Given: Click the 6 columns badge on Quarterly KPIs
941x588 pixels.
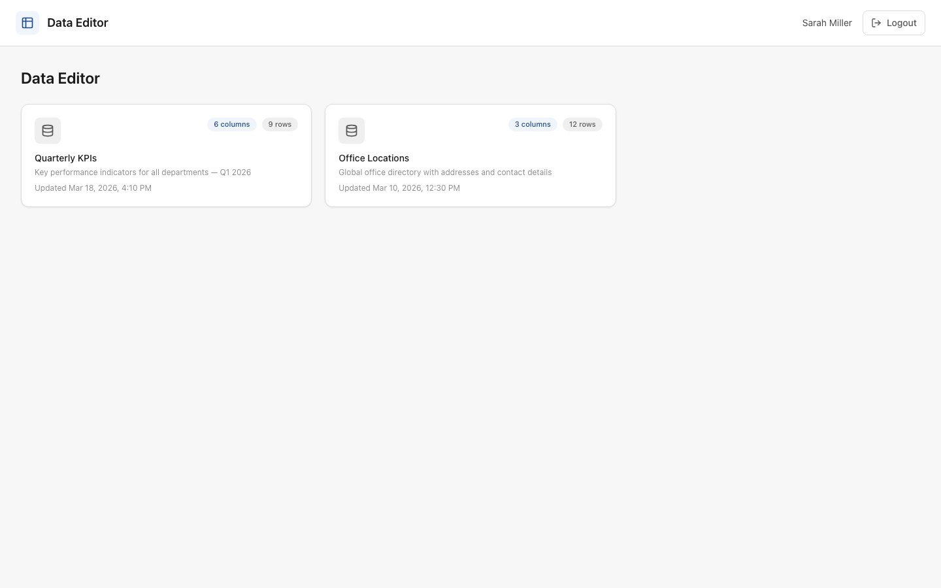Looking at the screenshot, I should click(x=231, y=124).
